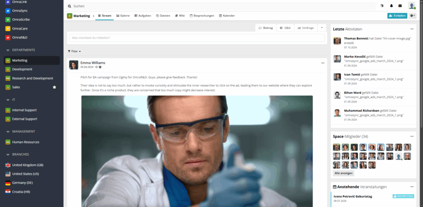Select the Croatia flag icon
This screenshot has width=423, height=207.
[x=8, y=192]
